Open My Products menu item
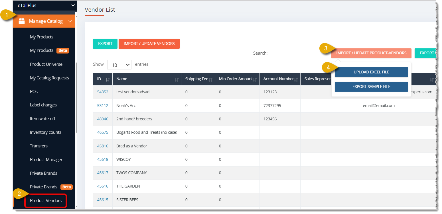This screenshot has height=214, width=442. pyautogui.click(x=42, y=37)
